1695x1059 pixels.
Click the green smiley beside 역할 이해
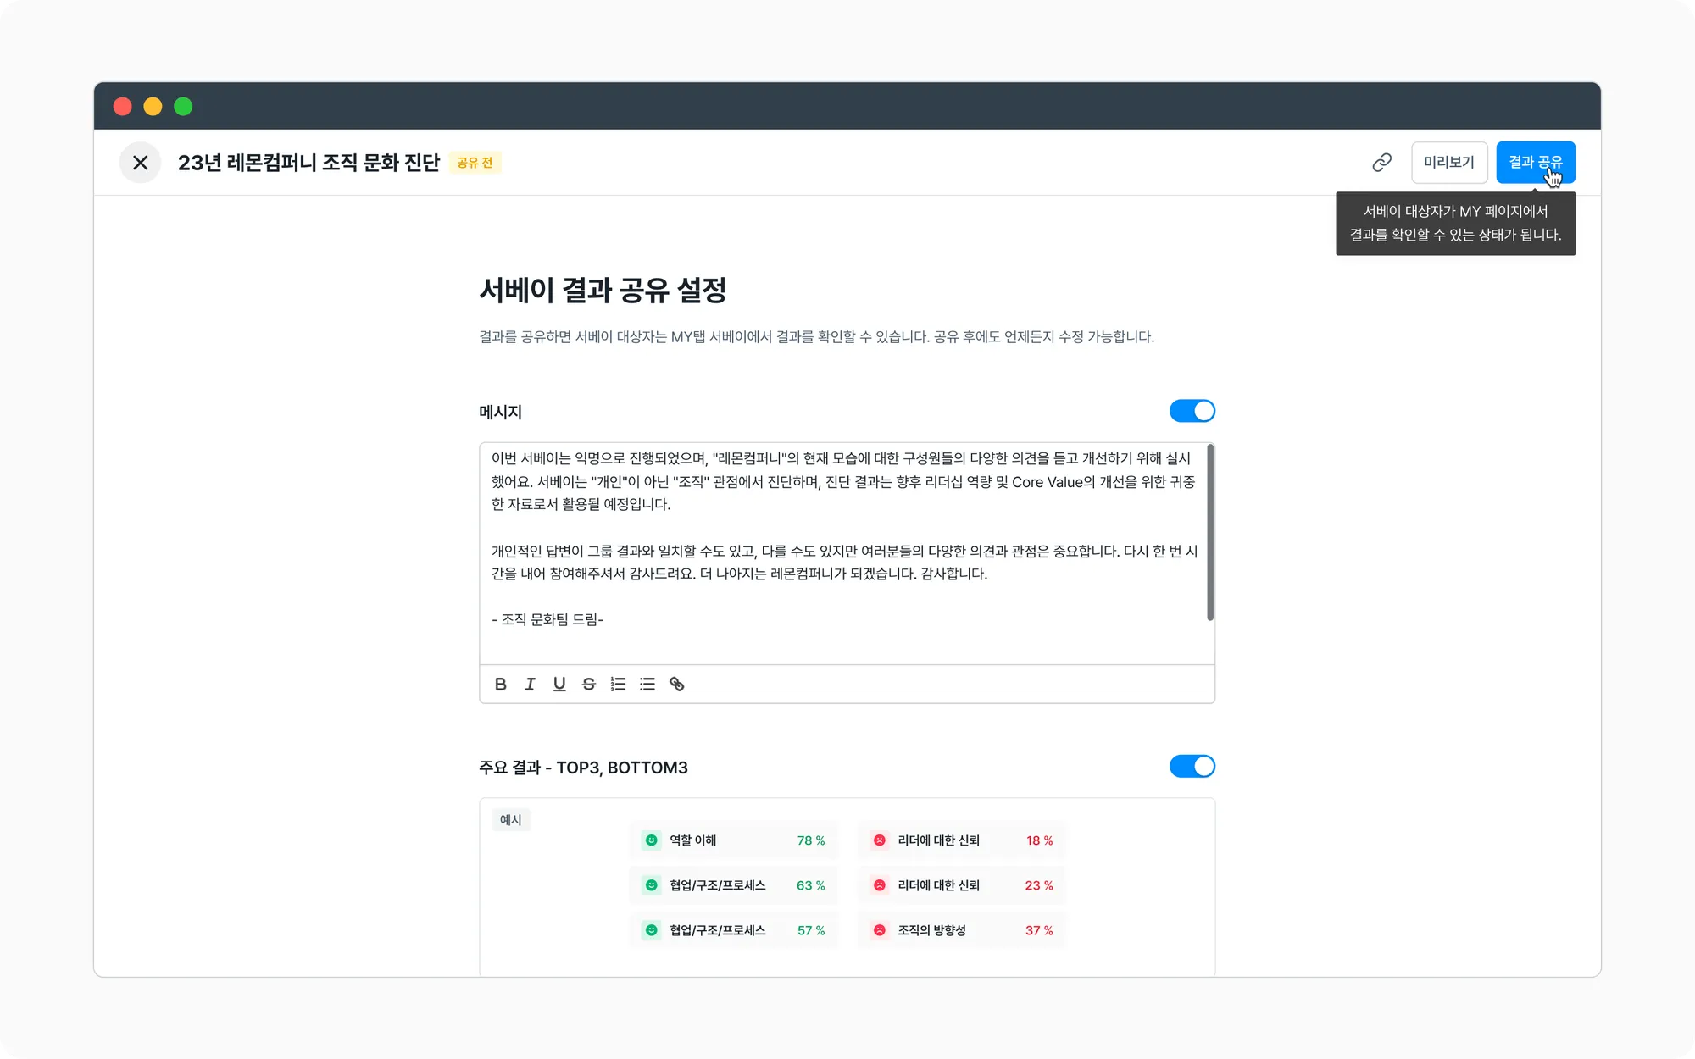(x=652, y=840)
